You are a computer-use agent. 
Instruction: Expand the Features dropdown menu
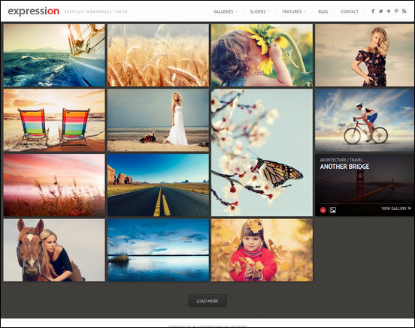click(294, 11)
